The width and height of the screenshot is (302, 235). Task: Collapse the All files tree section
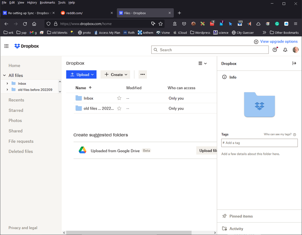(5, 75)
